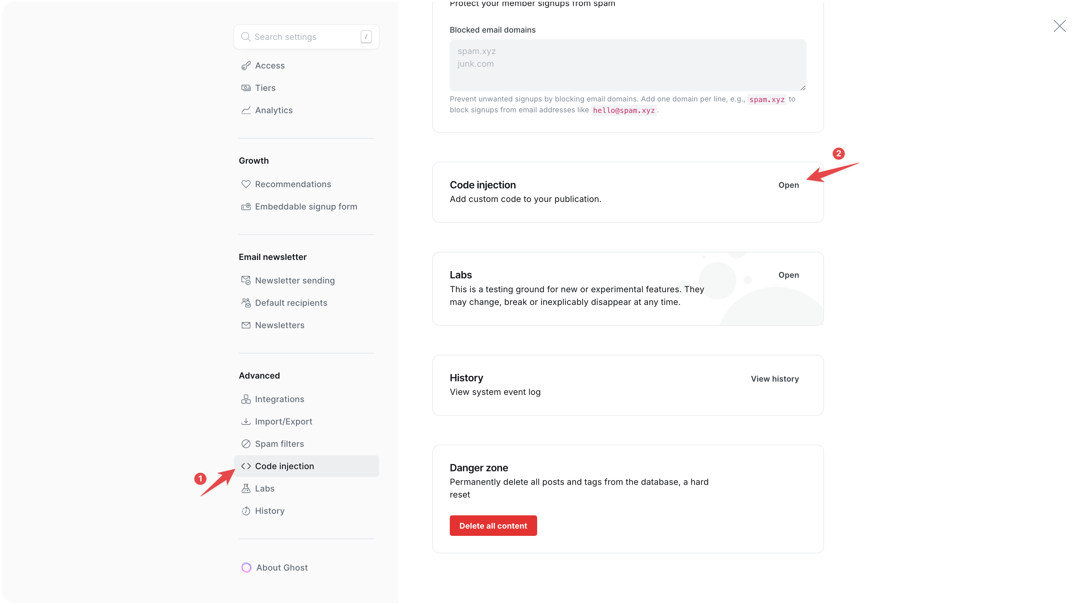This screenshot has height=605, width=1087.
Task: Click the View history button
Action: click(x=774, y=379)
